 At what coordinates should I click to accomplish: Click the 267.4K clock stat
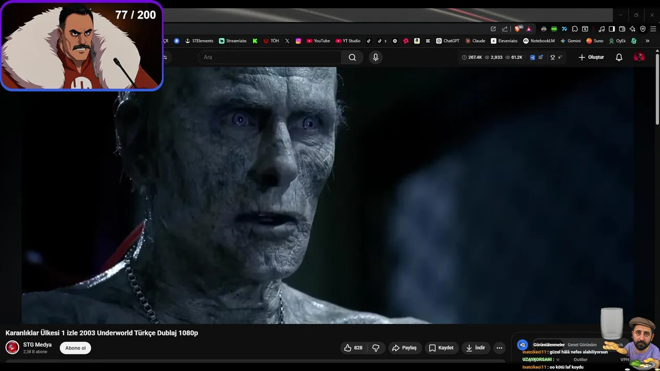[x=472, y=57]
